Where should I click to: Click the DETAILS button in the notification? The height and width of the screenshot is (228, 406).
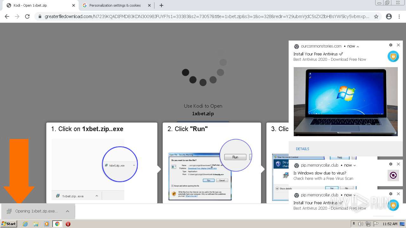302,149
